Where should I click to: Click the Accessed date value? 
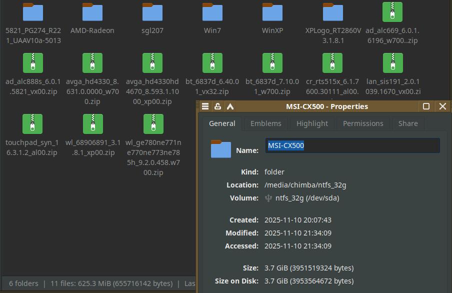click(x=298, y=246)
